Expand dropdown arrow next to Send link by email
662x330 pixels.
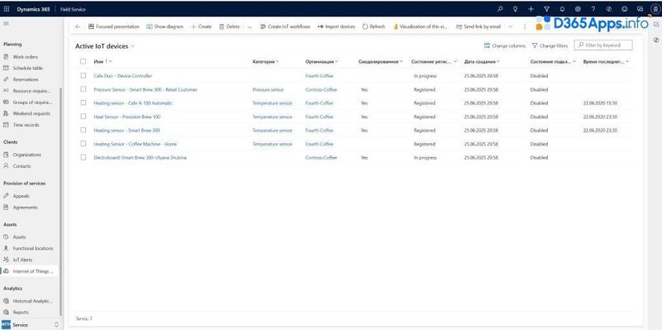(511, 26)
